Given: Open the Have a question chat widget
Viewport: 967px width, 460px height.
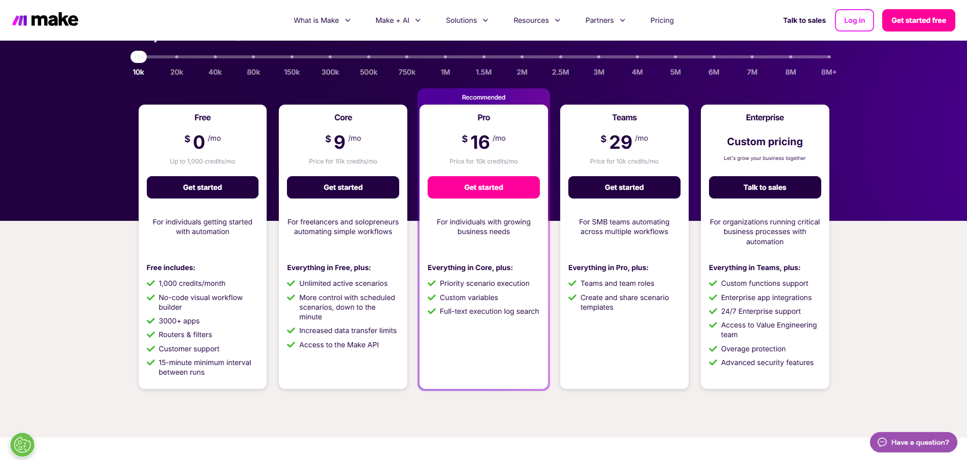Looking at the screenshot, I should click(x=913, y=442).
